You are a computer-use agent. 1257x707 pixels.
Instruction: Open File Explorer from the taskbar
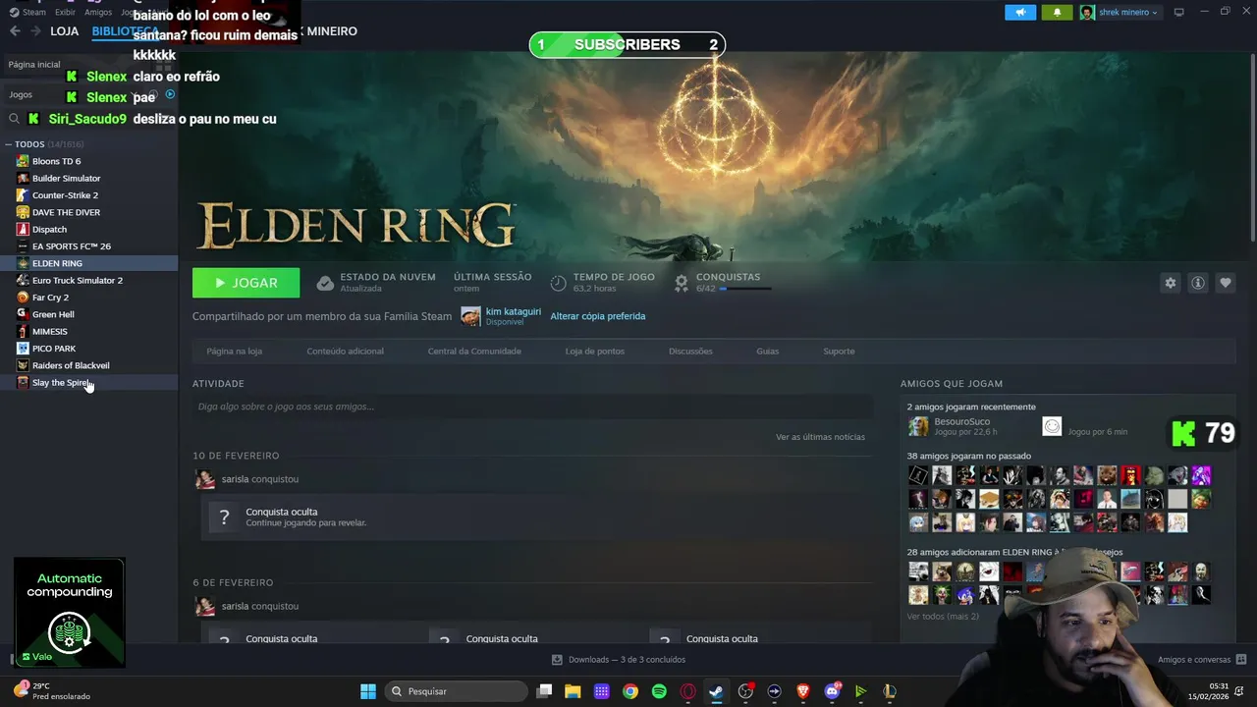pos(573,691)
